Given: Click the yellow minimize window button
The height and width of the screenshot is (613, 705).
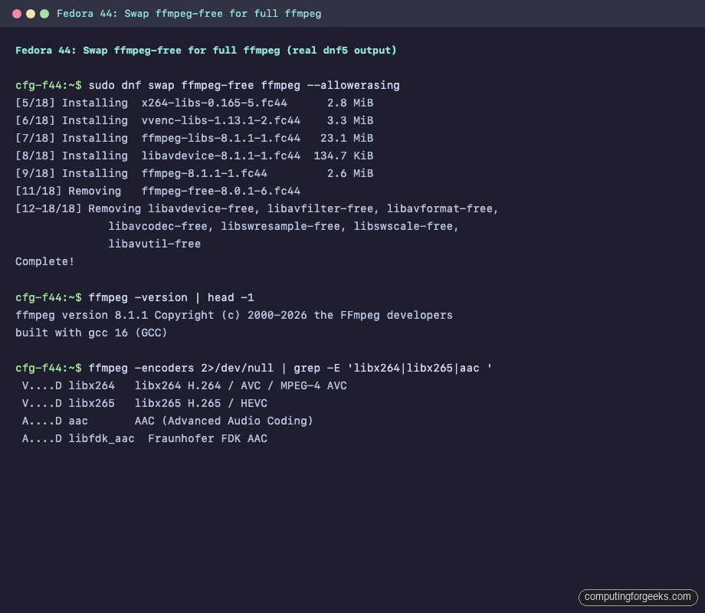Looking at the screenshot, I should click(x=31, y=14).
